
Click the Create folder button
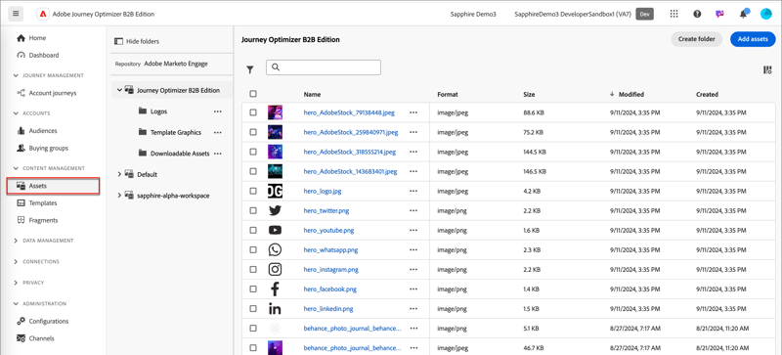point(696,39)
